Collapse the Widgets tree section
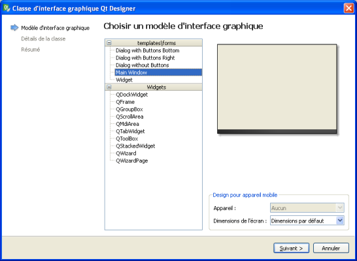 pyautogui.click(x=109, y=87)
